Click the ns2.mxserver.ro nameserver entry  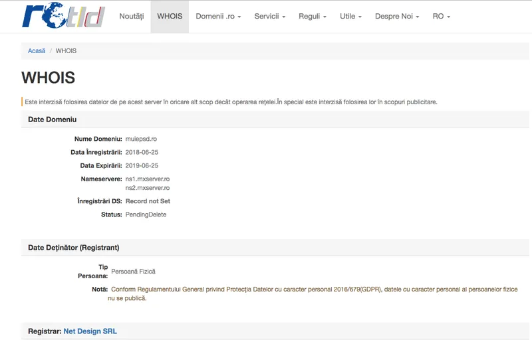coord(148,188)
